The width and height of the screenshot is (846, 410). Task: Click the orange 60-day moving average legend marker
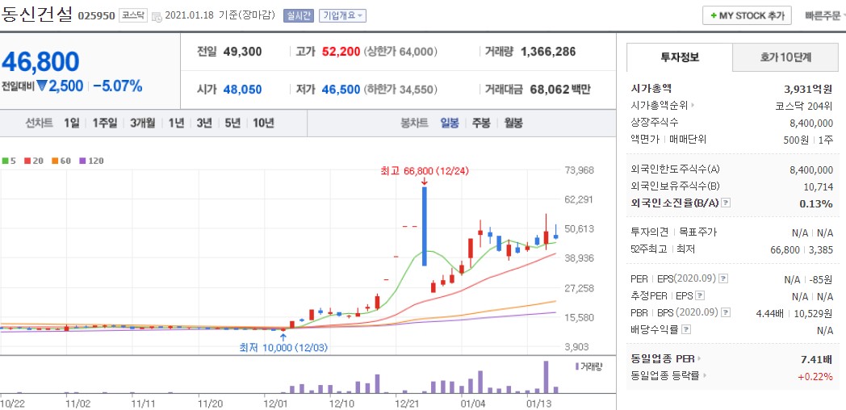coord(55,161)
